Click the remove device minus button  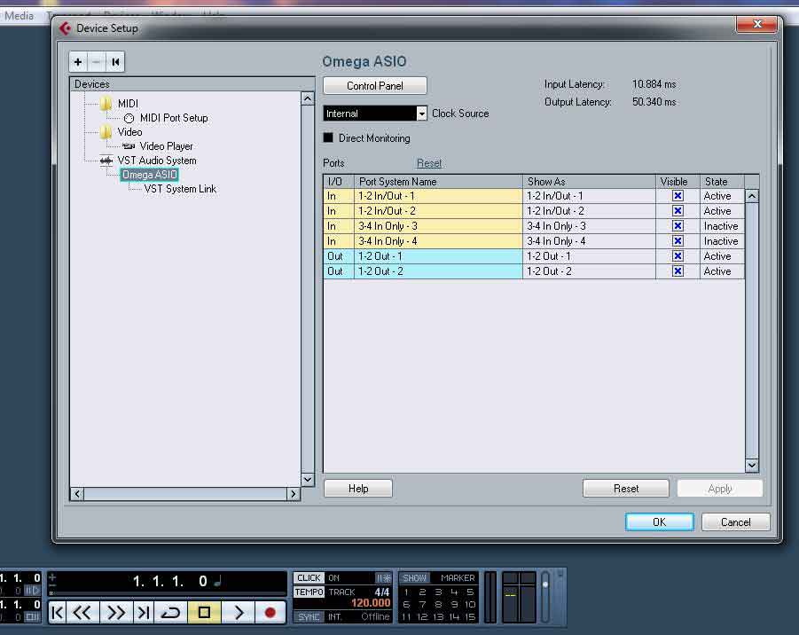point(97,62)
